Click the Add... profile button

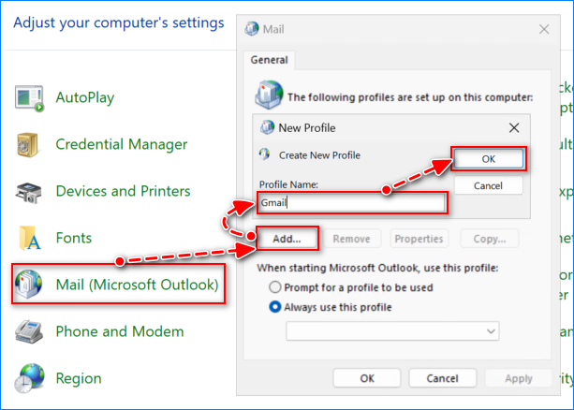[x=287, y=239]
